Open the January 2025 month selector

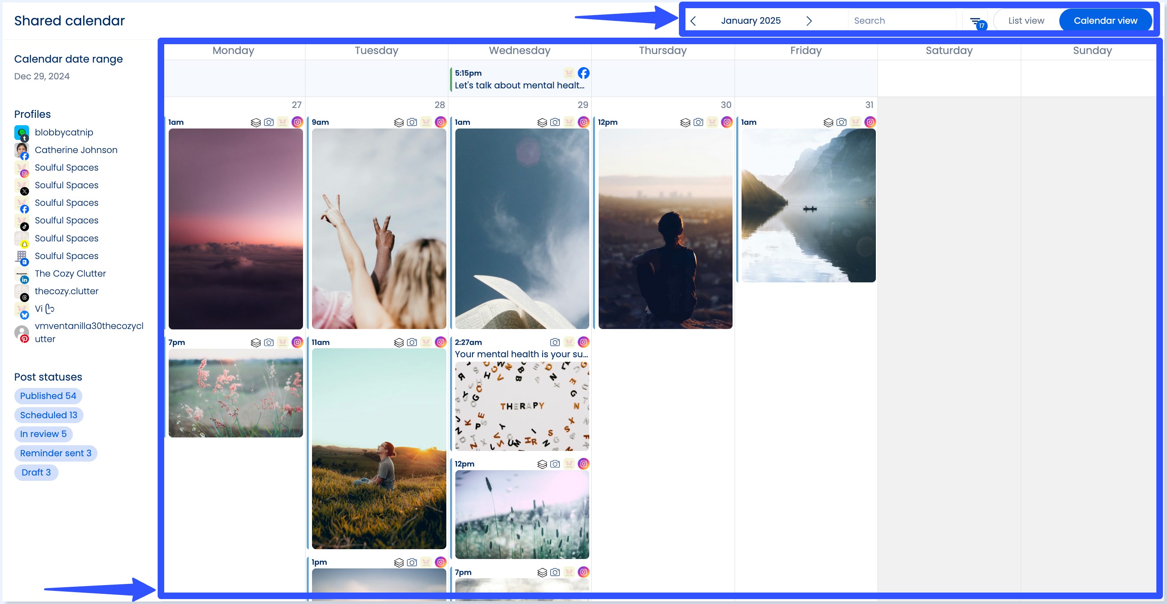pos(751,20)
